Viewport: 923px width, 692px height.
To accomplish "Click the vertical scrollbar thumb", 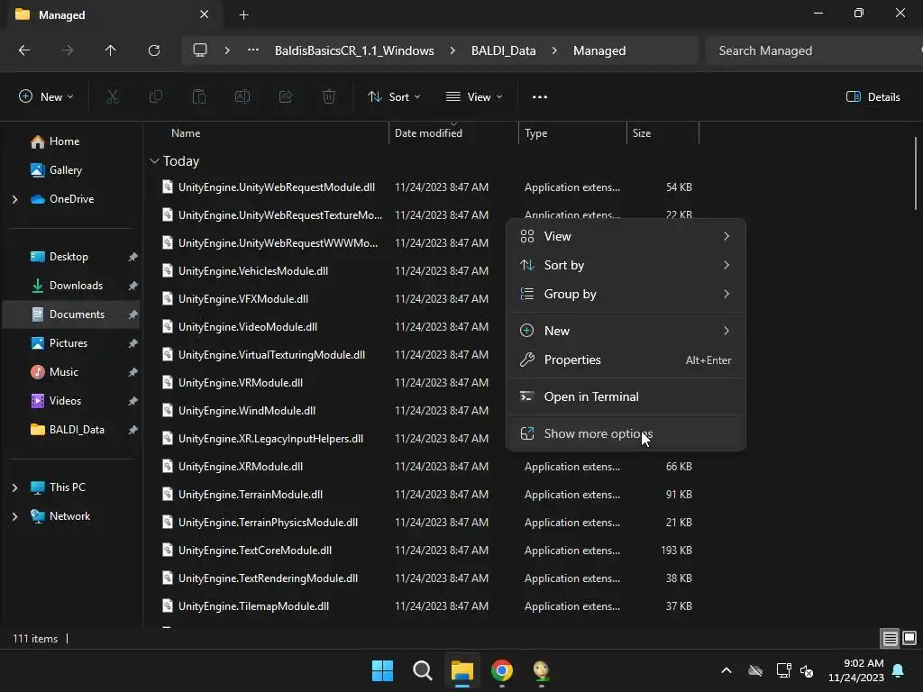I will click(x=916, y=173).
